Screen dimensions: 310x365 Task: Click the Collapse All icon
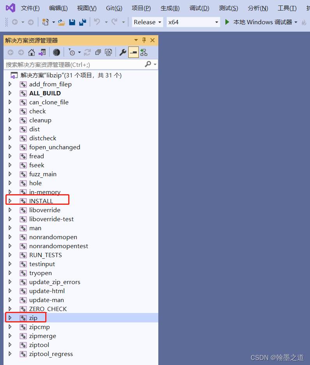click(98, 52)
